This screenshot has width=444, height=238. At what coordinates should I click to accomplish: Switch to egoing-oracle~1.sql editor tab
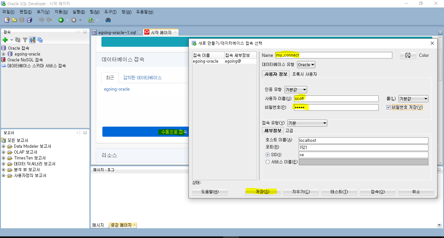(117, 32)
